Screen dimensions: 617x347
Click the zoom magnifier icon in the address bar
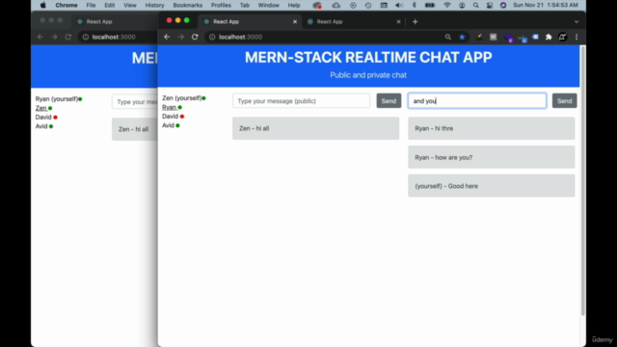(x=447, y=37)
